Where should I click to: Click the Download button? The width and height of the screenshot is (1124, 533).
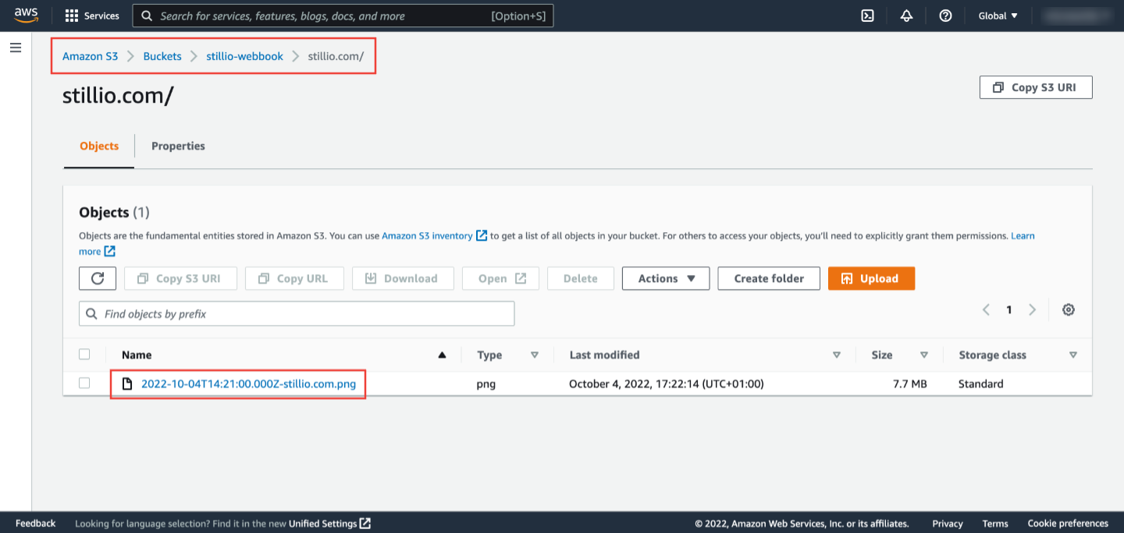click(402, 278)
